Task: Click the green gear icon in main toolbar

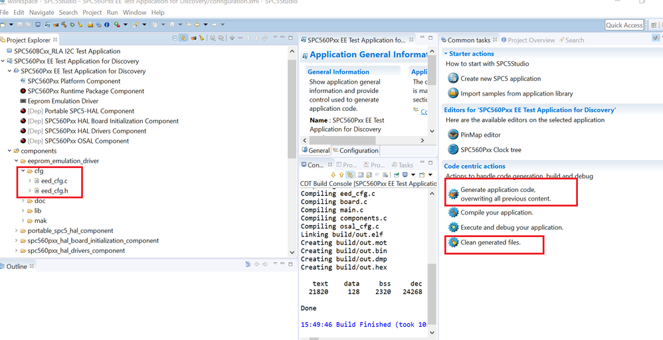Action: click(72, 25)
